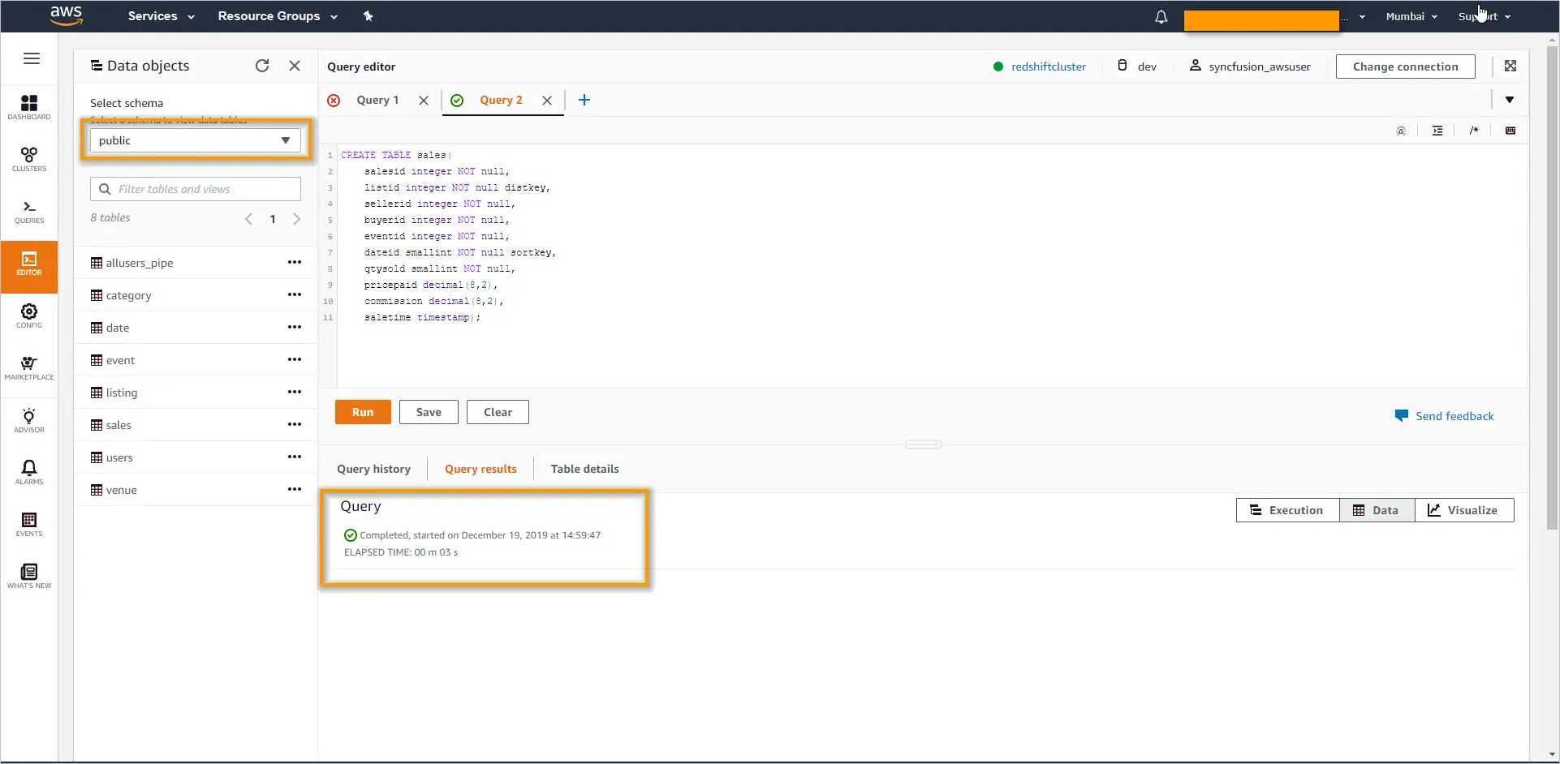
Task: Open the Queries sidebar icon
Action: point(29,212)
